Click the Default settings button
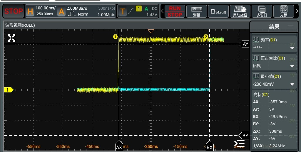 click(218, 12)
